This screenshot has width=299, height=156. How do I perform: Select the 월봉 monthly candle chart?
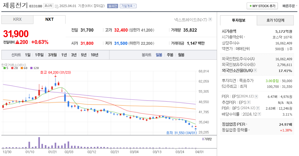point(181,55)
